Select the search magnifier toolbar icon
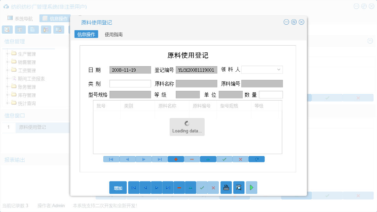This screenshot has height=212, width=377. 7,30
